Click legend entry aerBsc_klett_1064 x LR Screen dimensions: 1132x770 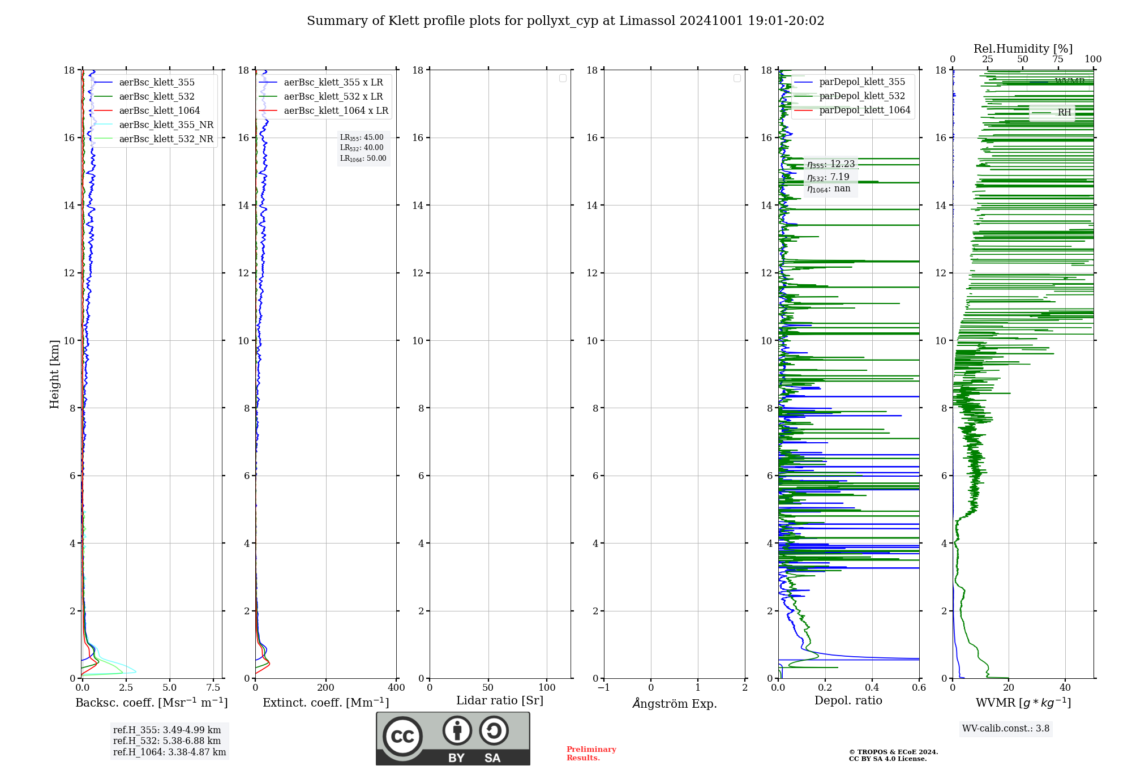pos(324,111)
